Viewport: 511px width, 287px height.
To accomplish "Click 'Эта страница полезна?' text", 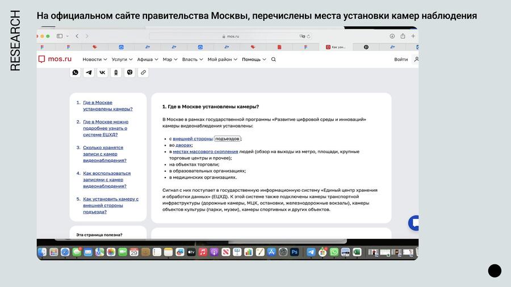I will pos(99,235).
